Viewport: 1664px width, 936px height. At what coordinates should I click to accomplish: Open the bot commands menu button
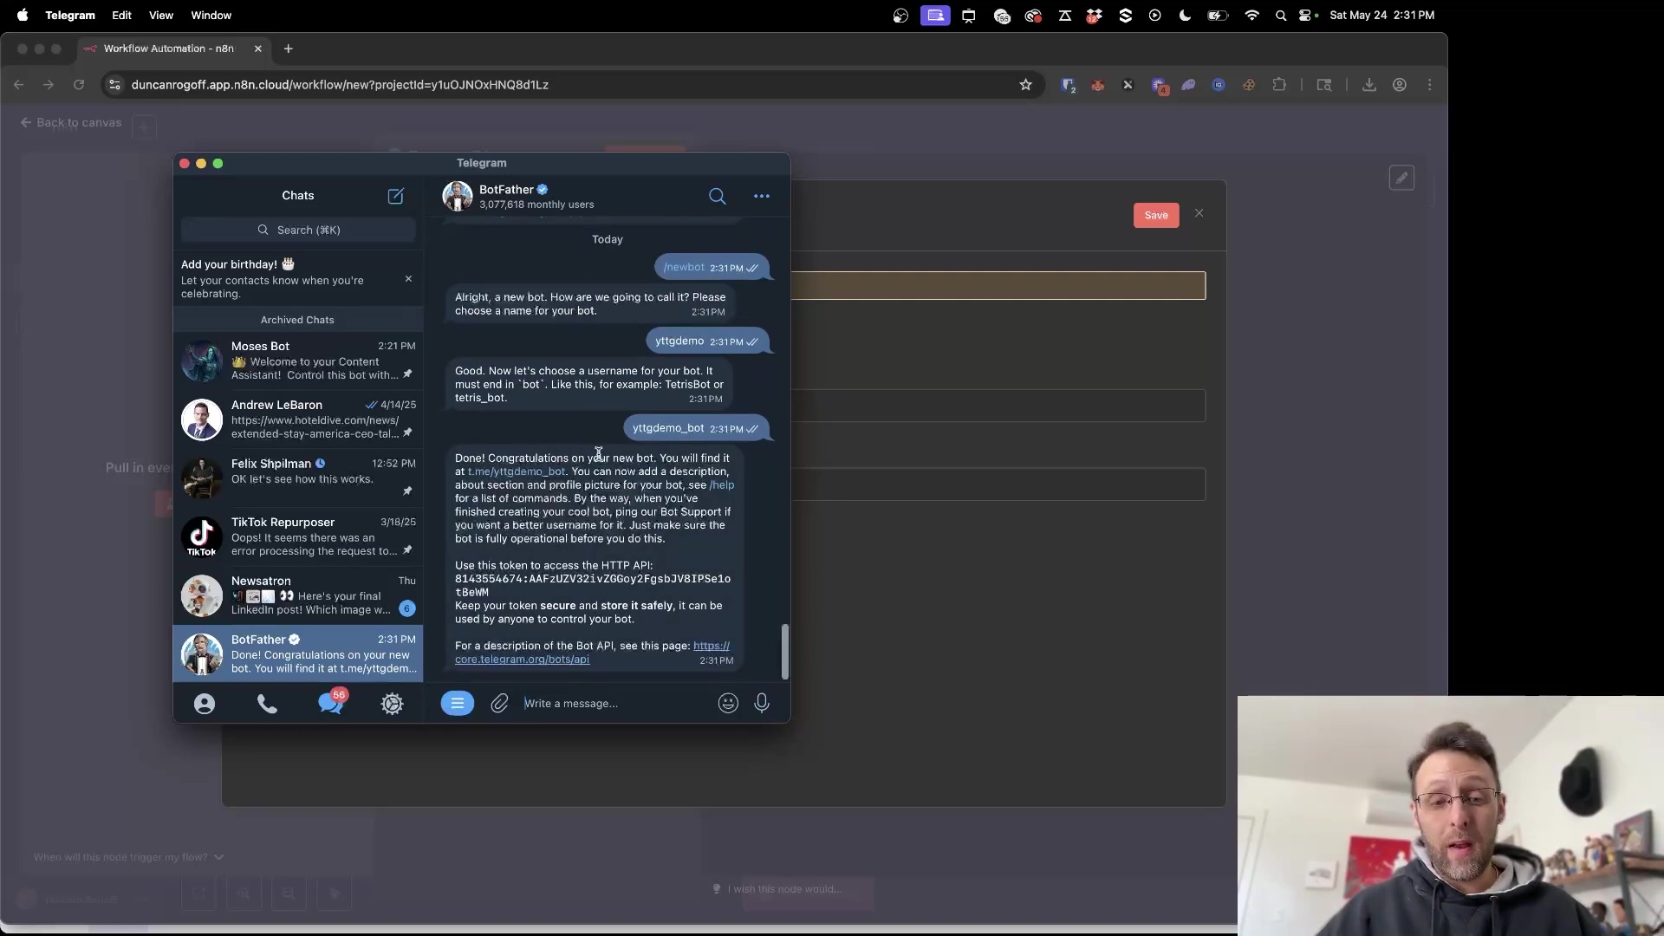click(457, 703)
